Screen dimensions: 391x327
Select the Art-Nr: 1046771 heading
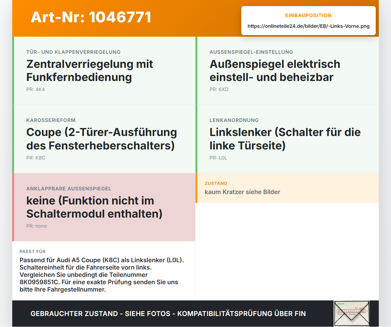91,17
